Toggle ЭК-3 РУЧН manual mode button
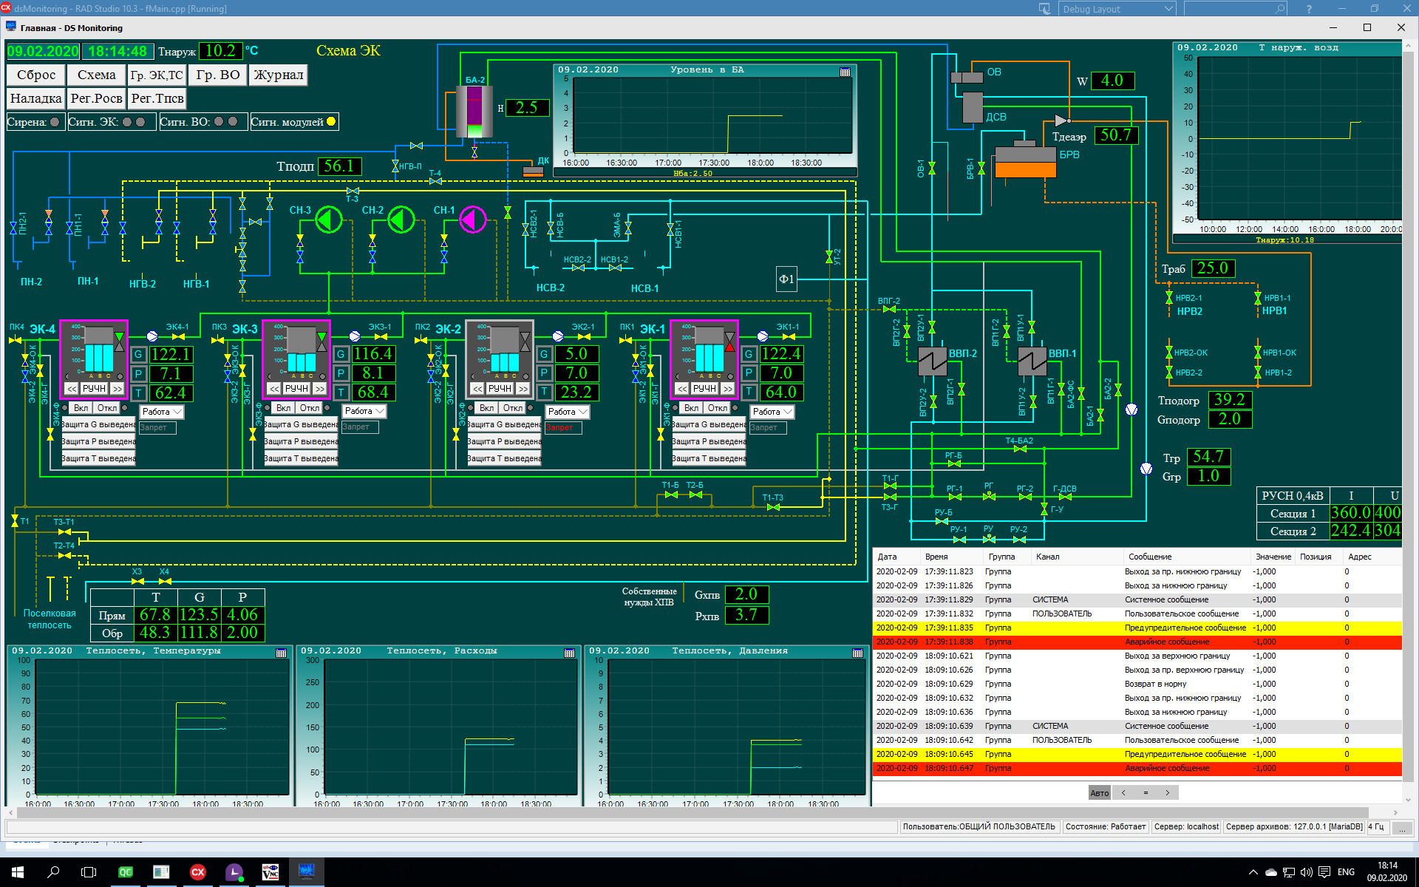The height and width of the screenshot is (887, 1419). point(296,388)
